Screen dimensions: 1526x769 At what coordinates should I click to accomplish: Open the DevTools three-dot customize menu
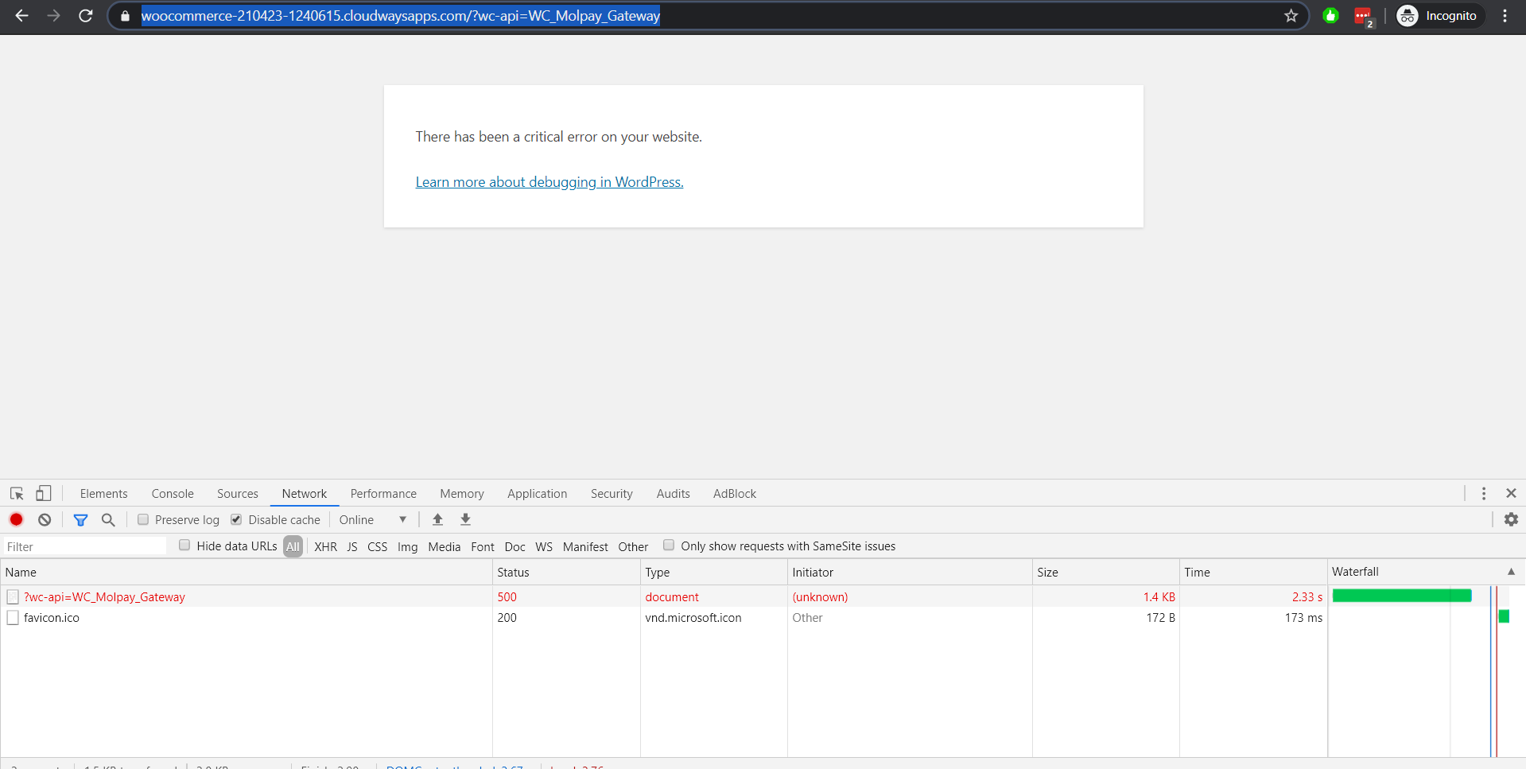[1482, 493]
